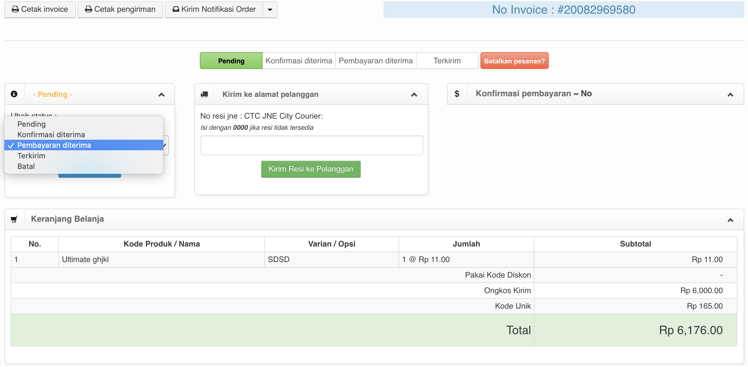Click printer icon on Cetak pengiriman
This screenshot has width=748, height=367.
[88, 9]
